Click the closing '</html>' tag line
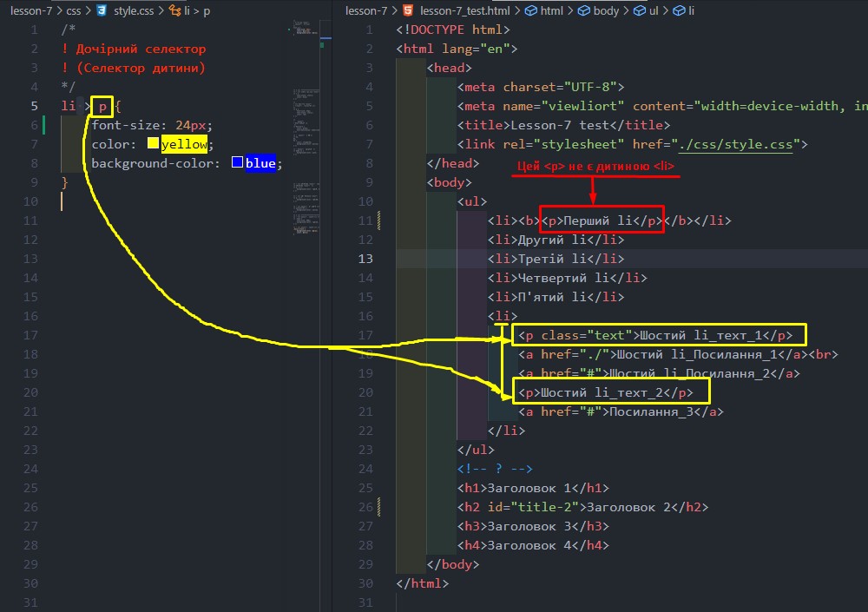Viewport: 868px width, 612px height. (x=423, y=583)
